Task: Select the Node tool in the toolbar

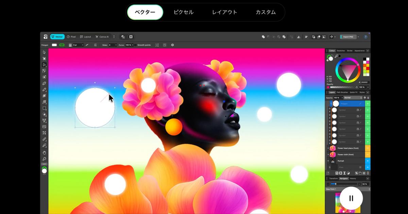Action: pos(44,65)
